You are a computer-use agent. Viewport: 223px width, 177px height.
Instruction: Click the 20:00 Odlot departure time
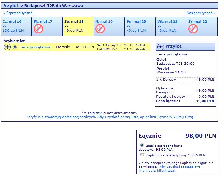pyautogui.click(x=135, y=45)
